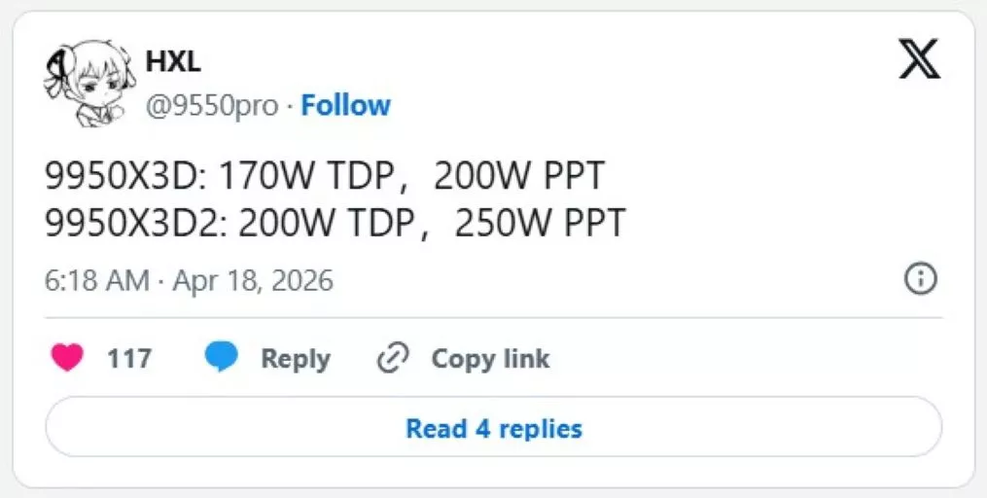Click the Reply text label
Screen dimensions: 987x498
296,359
